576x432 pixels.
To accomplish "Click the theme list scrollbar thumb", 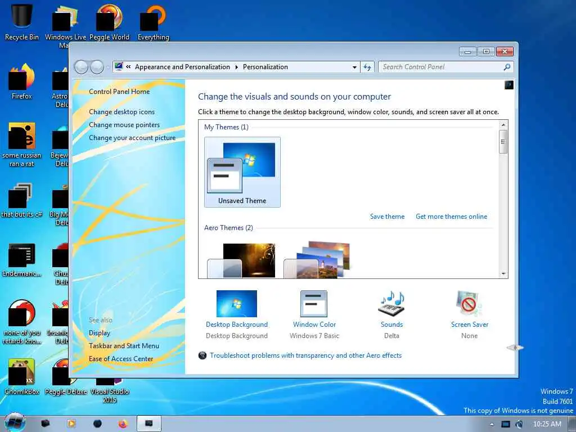I will (503, 141).
